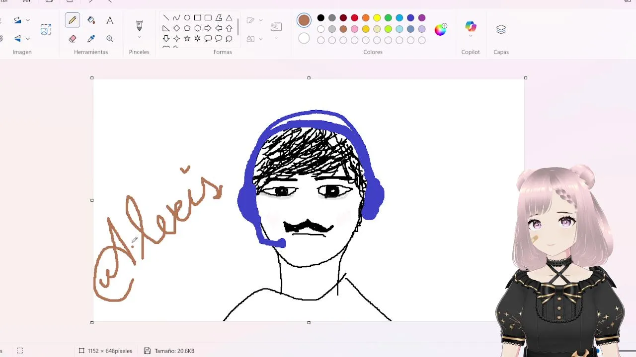636x357 pixels.
Task: Pick the pink color swatch
Action: coord(354,29)
